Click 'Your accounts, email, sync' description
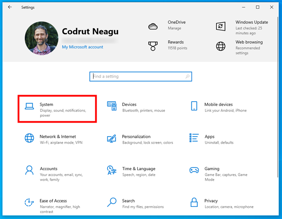282x219 pixels. (x=61, y=177)
